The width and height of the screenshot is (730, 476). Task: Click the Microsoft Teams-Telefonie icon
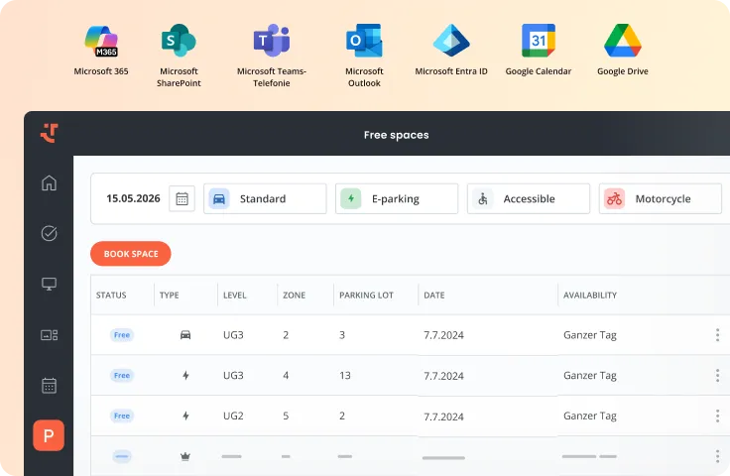[272, 41]
